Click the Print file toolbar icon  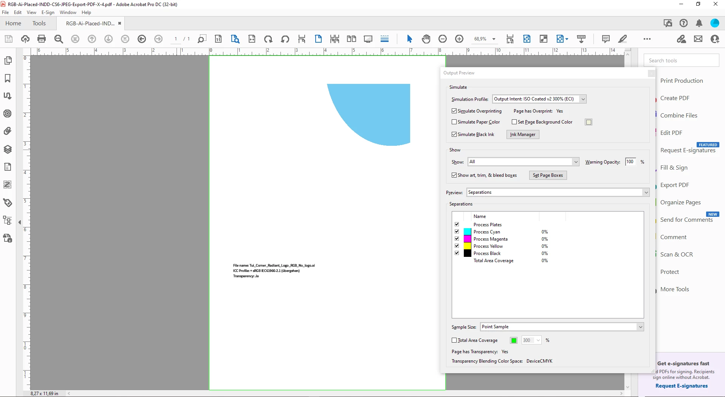tap(42, 39)
